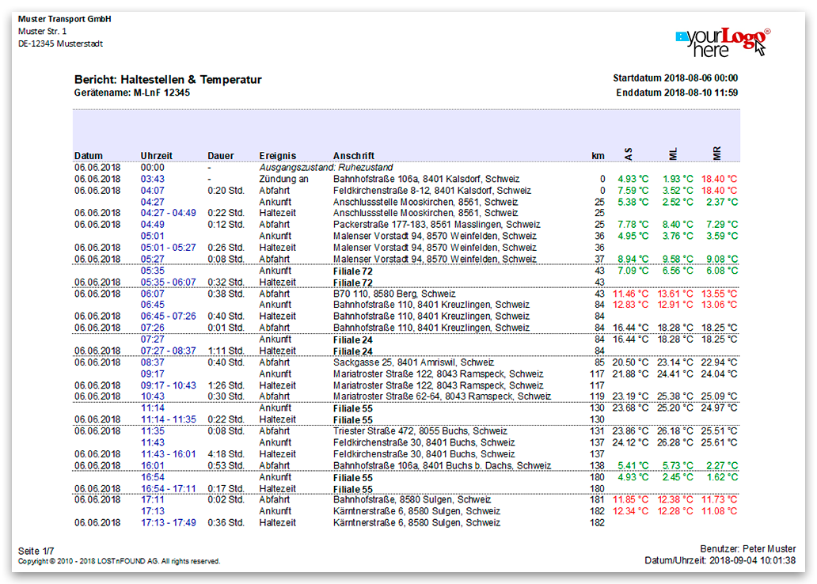This screenshot has height=584, width=817.
Task: Select "Gerätename: M-LnF 12345" subtitle
Action: (x=132, y=93)
